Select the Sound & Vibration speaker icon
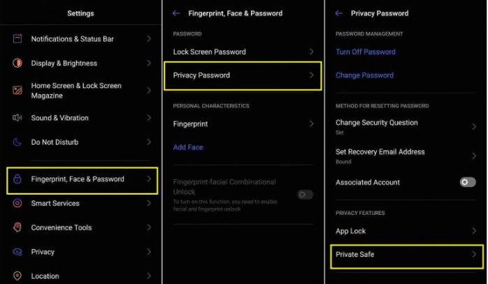 (17, 118)
